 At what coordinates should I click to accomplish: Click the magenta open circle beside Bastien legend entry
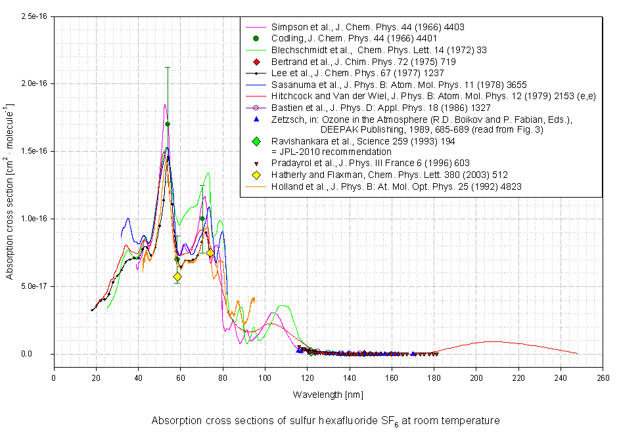tap(256, 107)
